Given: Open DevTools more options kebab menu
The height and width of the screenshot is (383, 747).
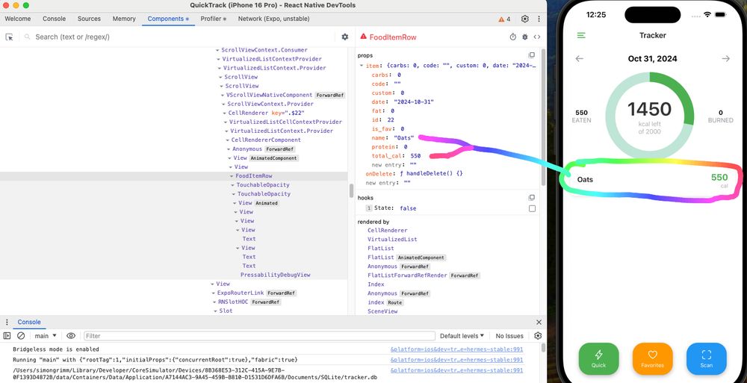Looking at the screenshot, I should pyautogui.click(x=539, y=19).
